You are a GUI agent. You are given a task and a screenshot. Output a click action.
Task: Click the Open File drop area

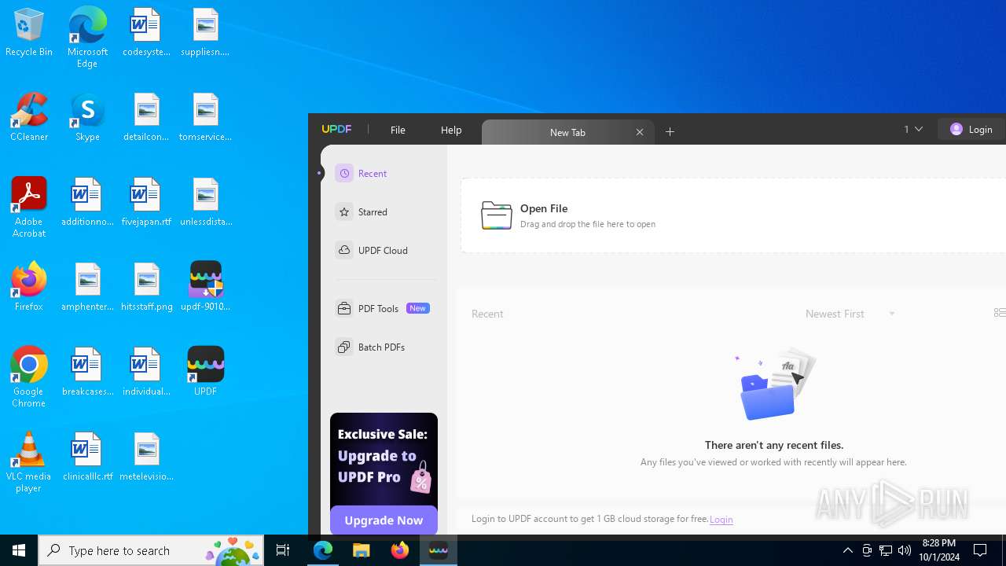(733, 215)
